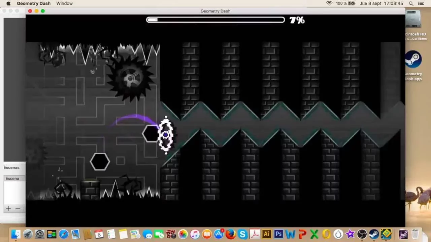Open Notification Center icon
Viewport: 431px width, 242px height.
point(421,3)
